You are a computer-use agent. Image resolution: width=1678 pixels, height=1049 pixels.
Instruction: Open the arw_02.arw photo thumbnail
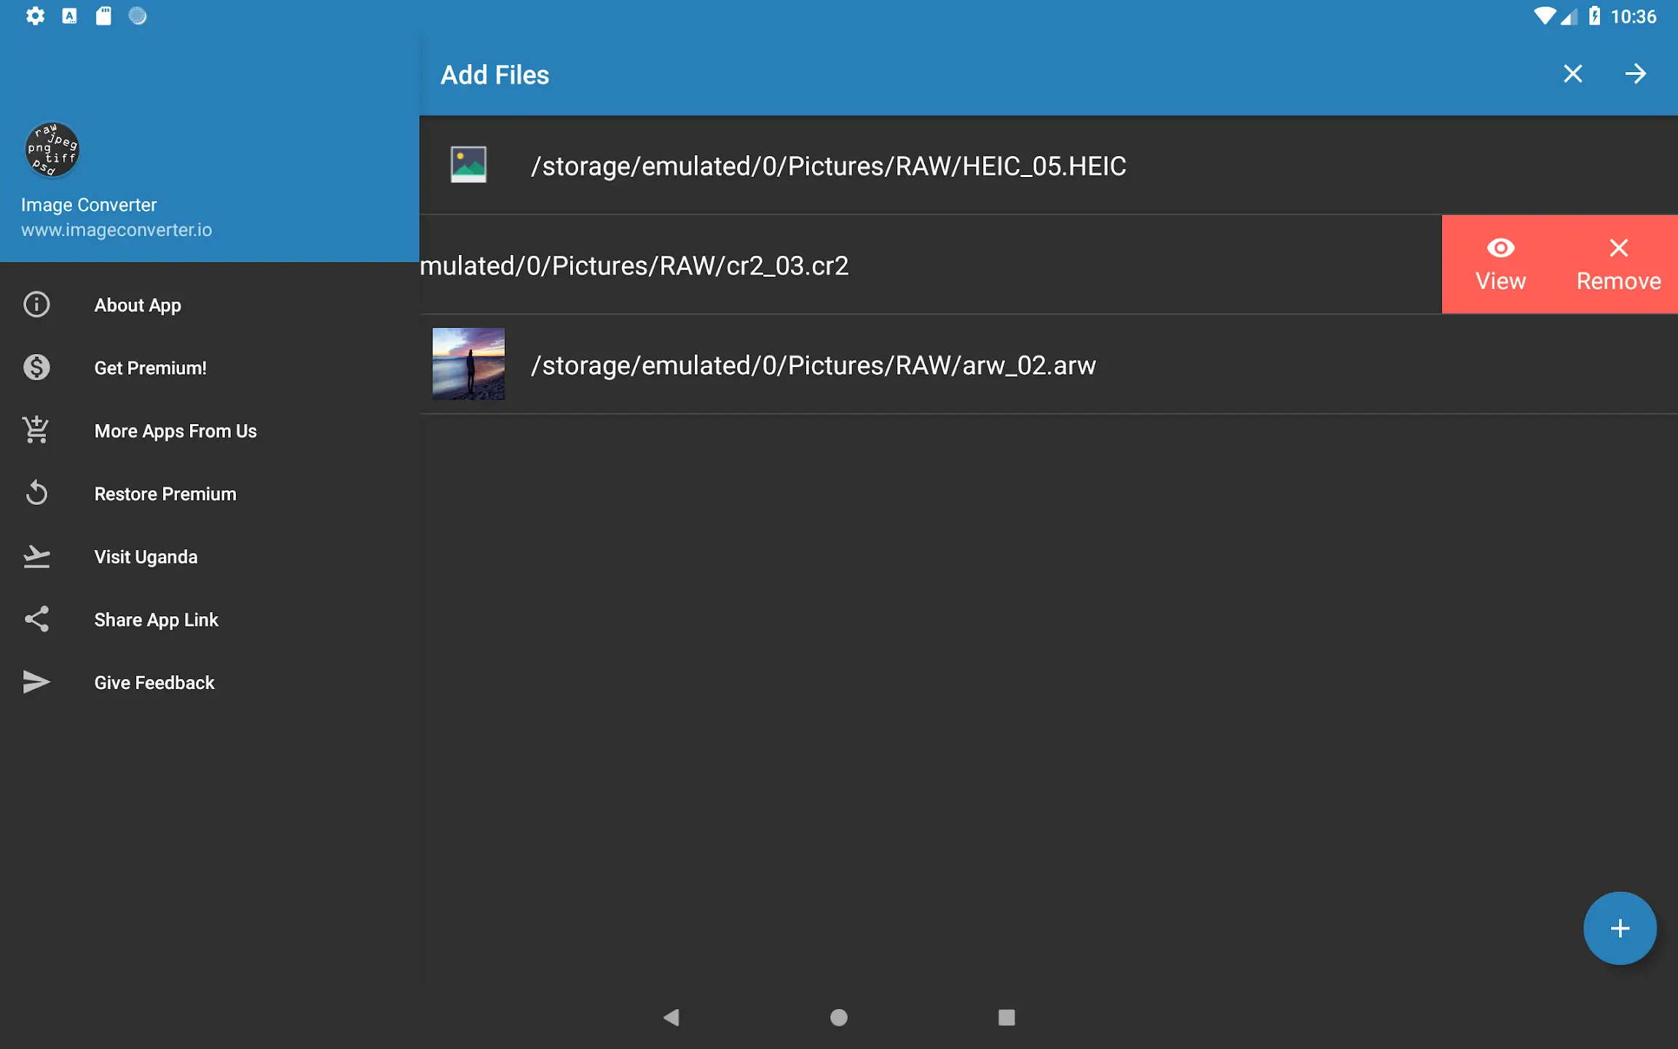tap(468, 364)
